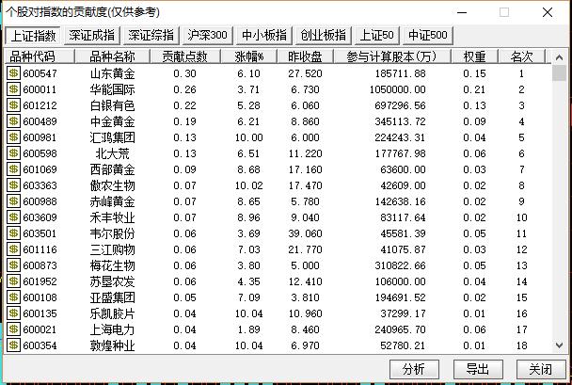Viewport: 572px width, 385px height.
Task: Select stock name 华能国际
Action: pyautogui.click(x=112, y=89)
